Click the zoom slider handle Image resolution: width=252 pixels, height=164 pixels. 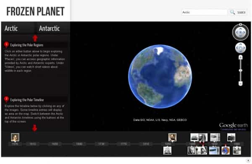point(240,70)
